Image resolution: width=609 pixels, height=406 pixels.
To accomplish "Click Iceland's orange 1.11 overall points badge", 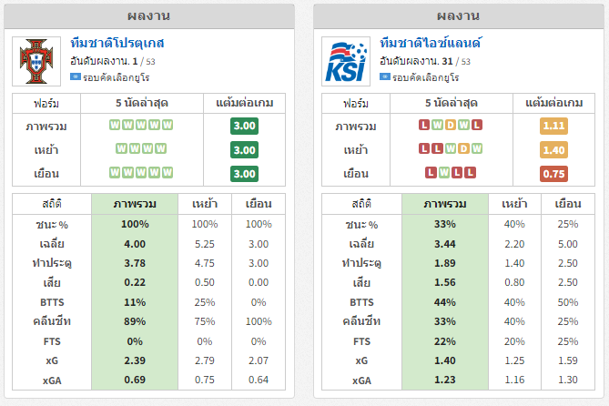I will 553,126.
